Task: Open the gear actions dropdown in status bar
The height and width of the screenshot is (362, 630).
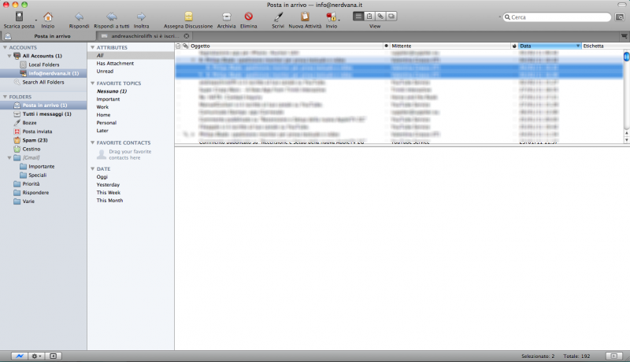Action: point(35,356)
